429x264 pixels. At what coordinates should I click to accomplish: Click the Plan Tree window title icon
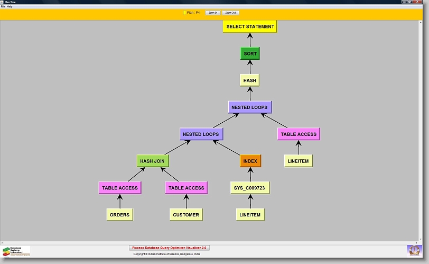3,2
